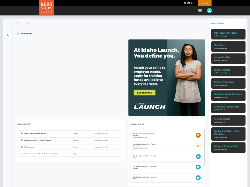Open the hamburger navigation menu

click(200, 10)
